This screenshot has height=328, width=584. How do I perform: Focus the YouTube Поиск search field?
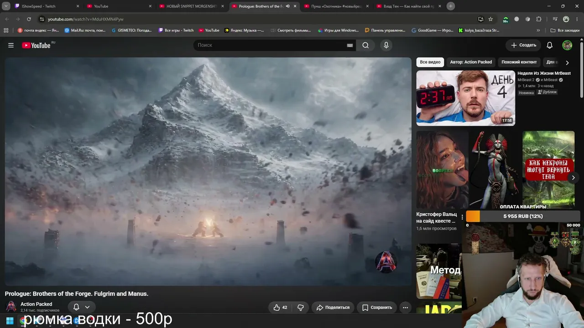point(269,45)
